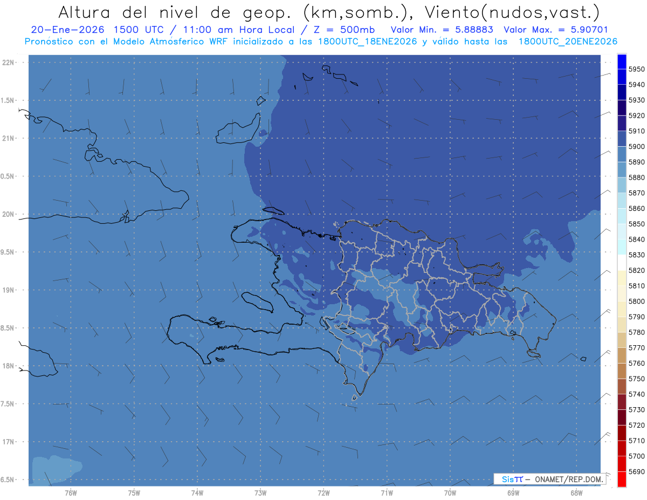647x500 pixels.
Task: Pick the bright blue swatch above 5950
Action: [x=622, y=61]
